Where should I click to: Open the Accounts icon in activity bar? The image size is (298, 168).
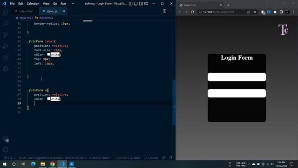click(x=6, y=139)
